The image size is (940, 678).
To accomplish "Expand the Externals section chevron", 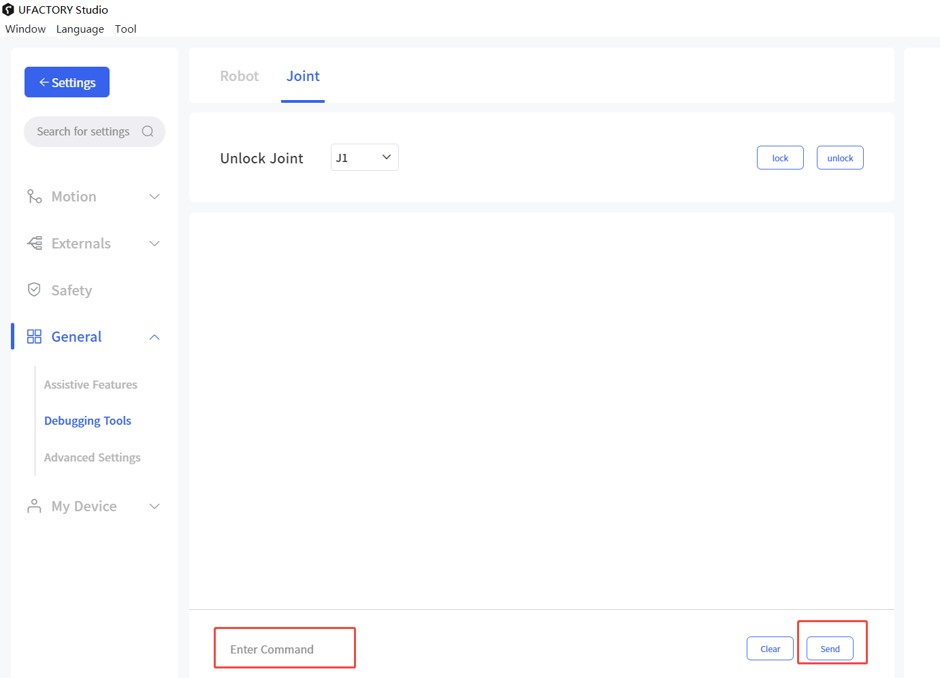I will (155, 244).
